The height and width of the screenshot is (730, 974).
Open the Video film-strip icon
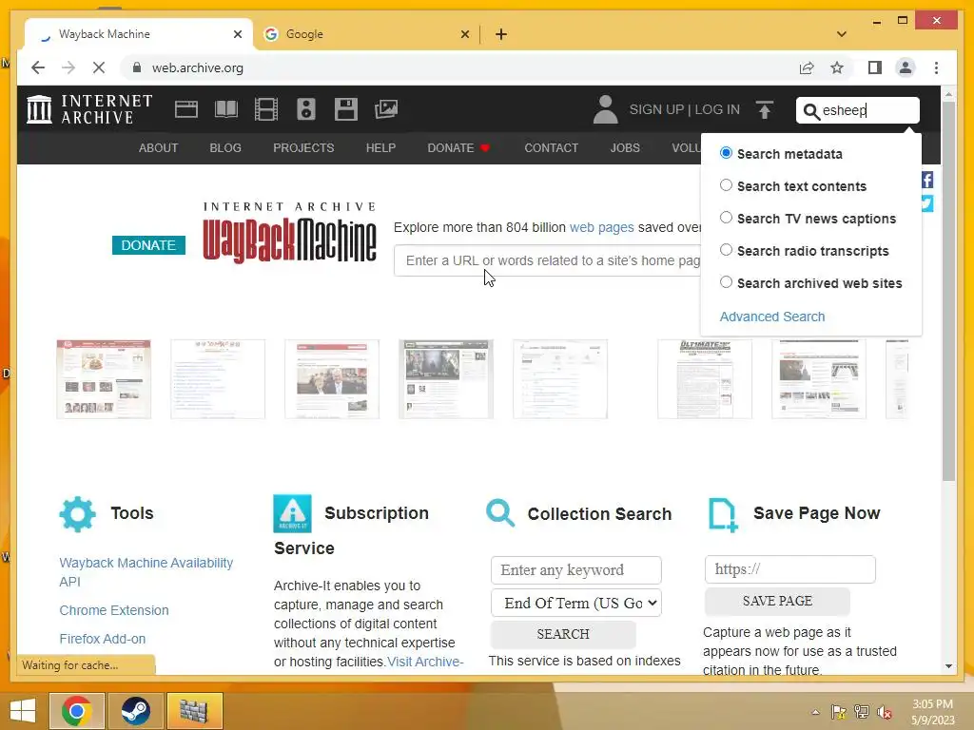(266, 109)
